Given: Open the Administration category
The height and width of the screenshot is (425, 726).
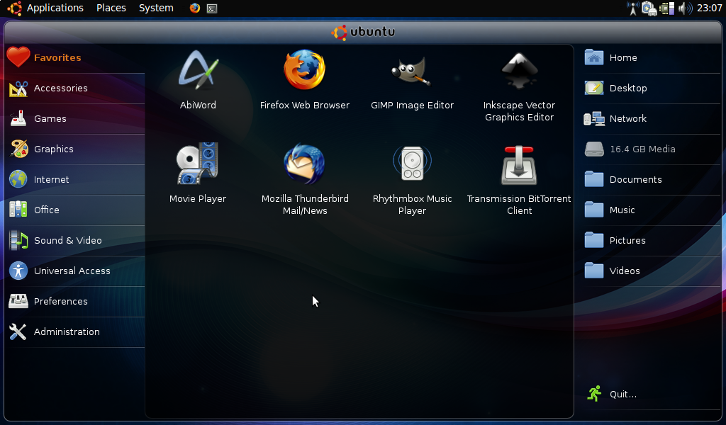Looking at the screenshot, I should tap(75, 332).
